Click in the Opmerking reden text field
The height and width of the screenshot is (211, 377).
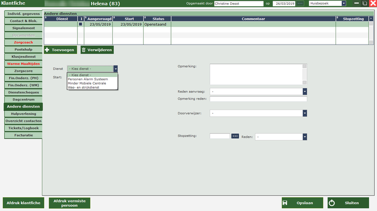click(x=258, y=99)
